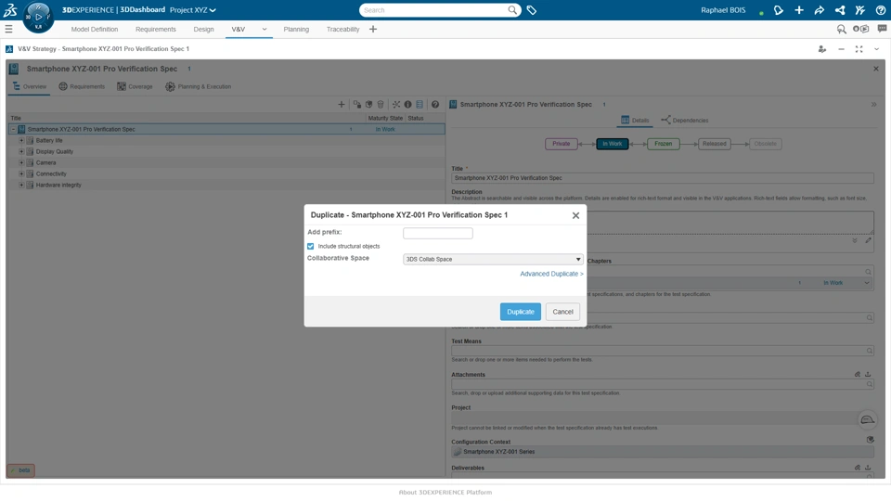
Task: Switch to Traceability dashboard tab
Action: pyautogui.click(x=342, y=29)
